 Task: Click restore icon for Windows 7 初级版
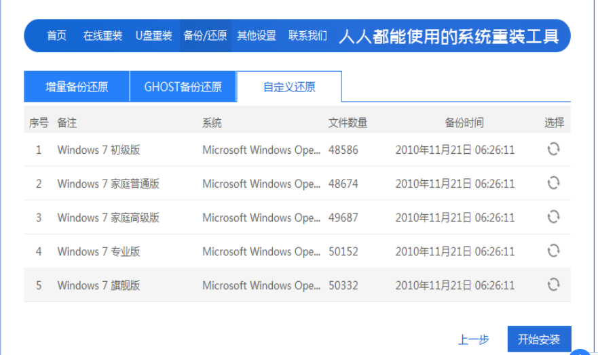(553, 149)
